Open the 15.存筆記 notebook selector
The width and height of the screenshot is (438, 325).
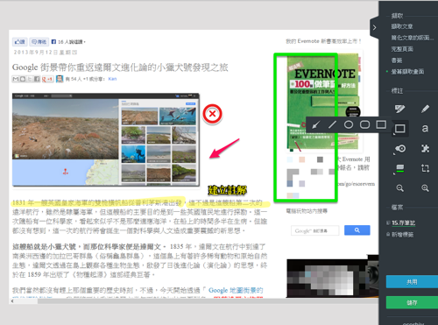click(403, 223)
